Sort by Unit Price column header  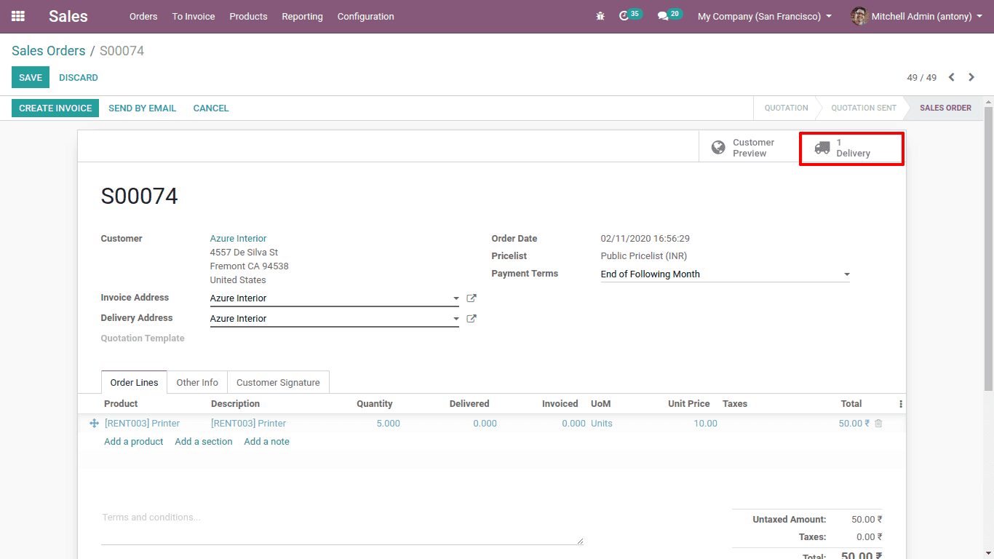(688, 404)
